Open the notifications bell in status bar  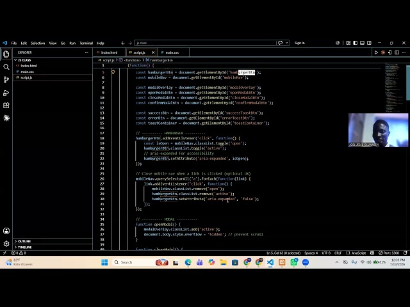pos(406,253)
